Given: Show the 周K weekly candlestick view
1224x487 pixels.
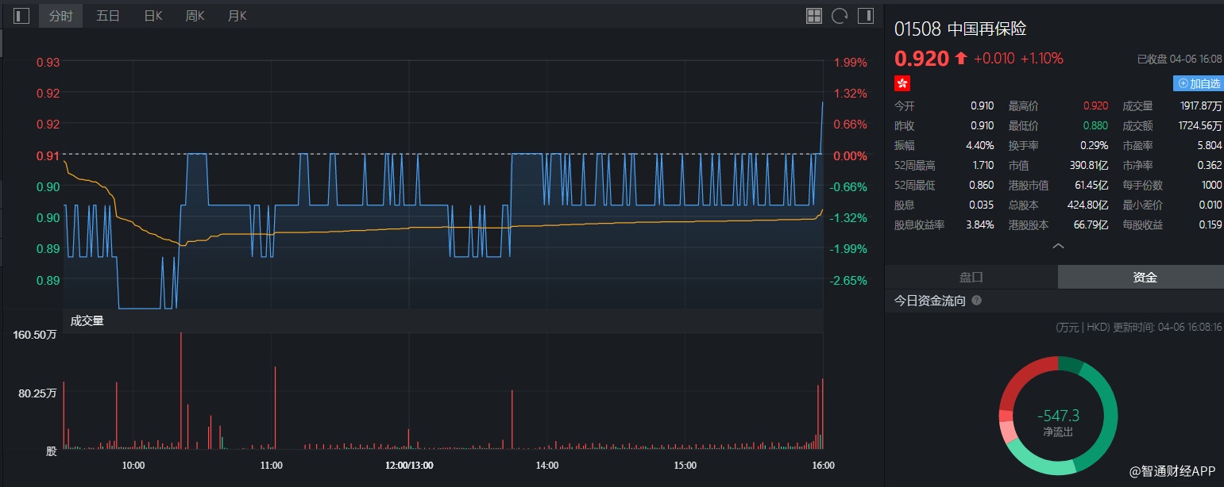Looking at the screenshot, I should pos(195,16).
